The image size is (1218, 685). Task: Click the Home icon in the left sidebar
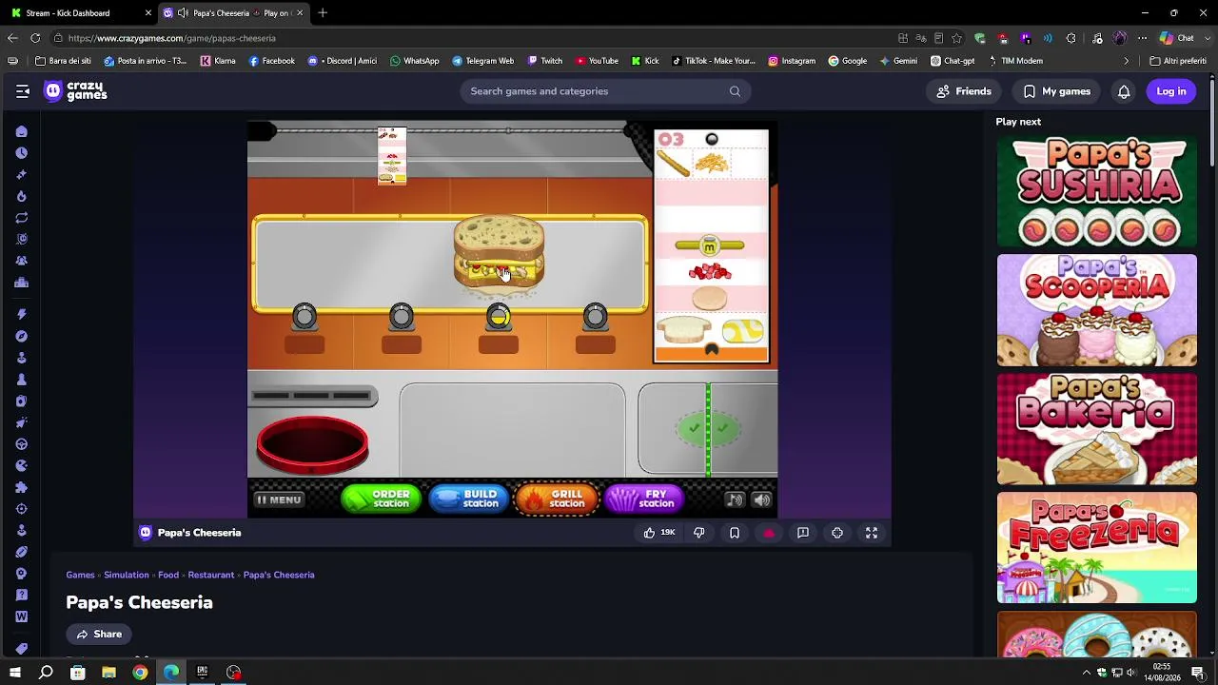point(22,131)
